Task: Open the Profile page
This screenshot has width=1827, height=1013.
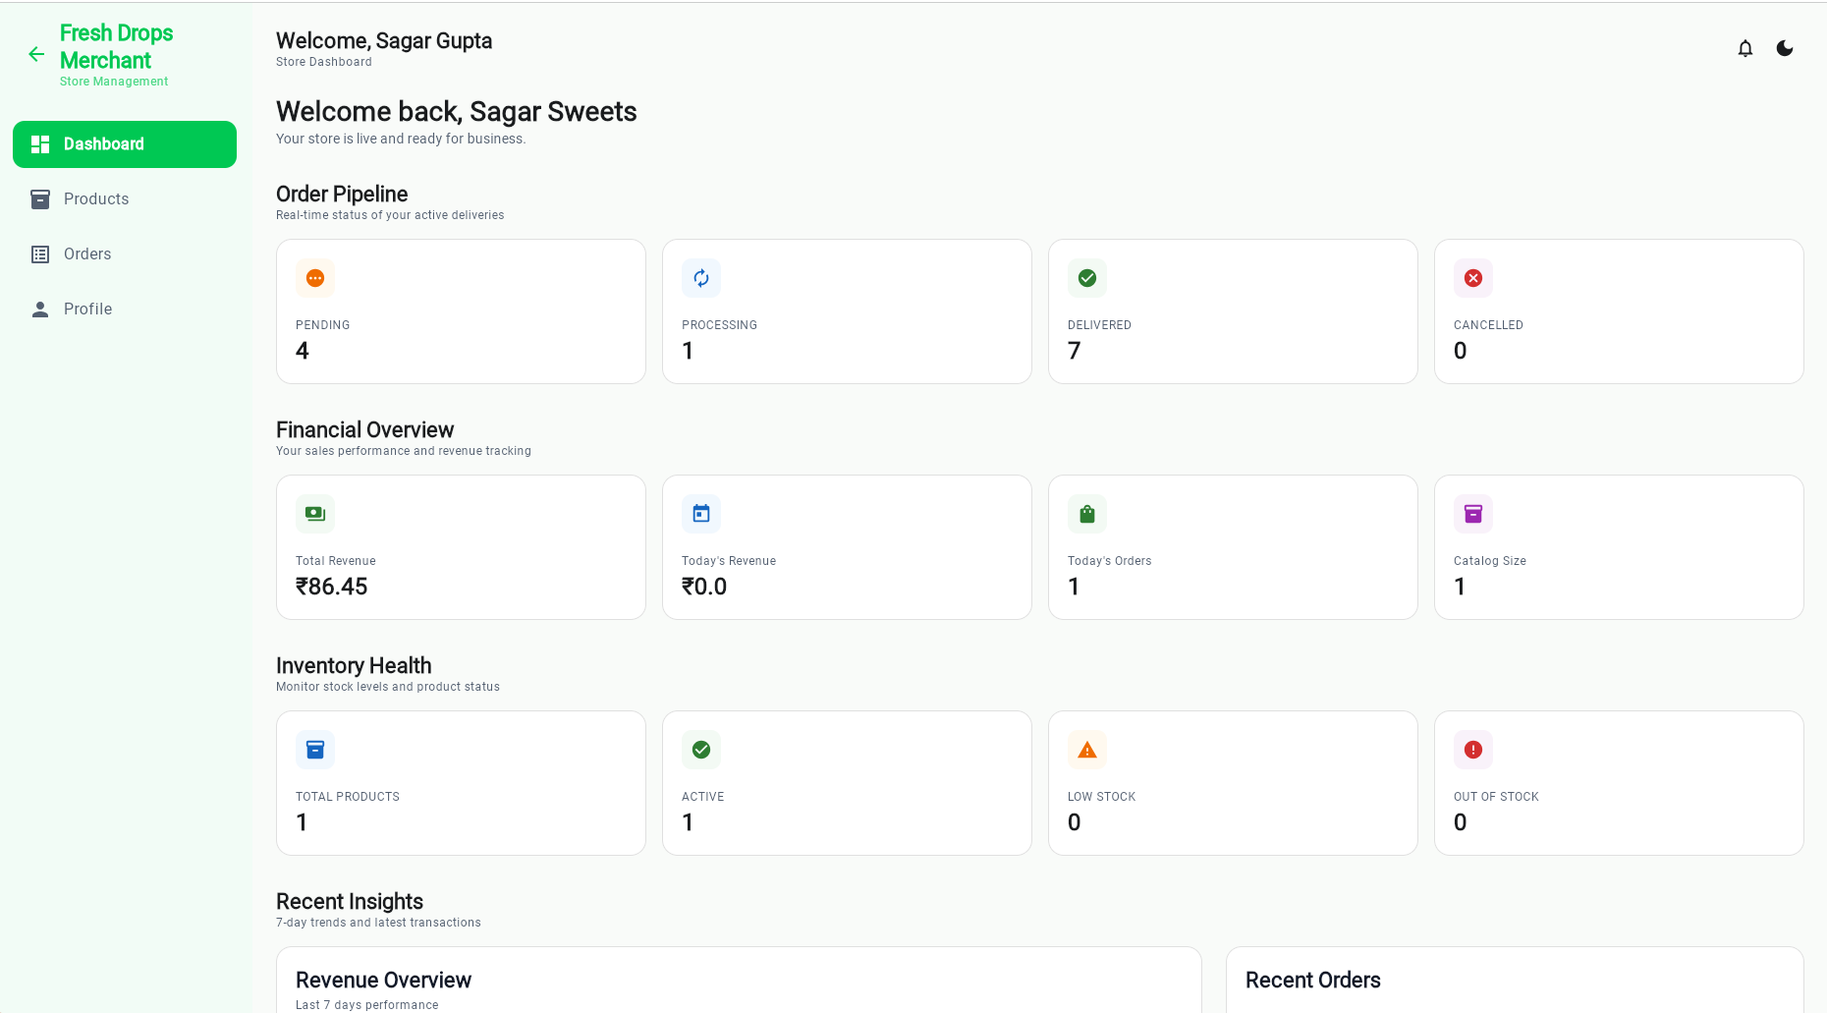Action: click(x=125, y=310)
